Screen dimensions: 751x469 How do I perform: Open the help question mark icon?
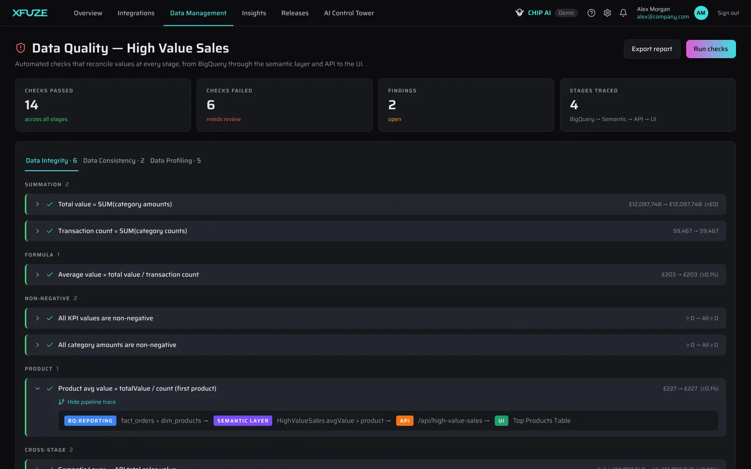pyautogui.click(x=591, y=13)
